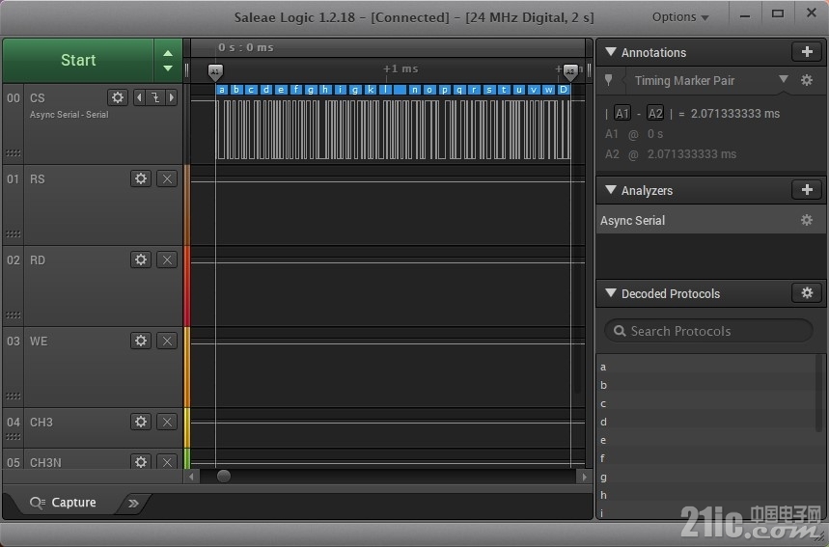Click the RS channel drag handle dots
The width and height of the screenshot is (829, 547).
(13, 234)
